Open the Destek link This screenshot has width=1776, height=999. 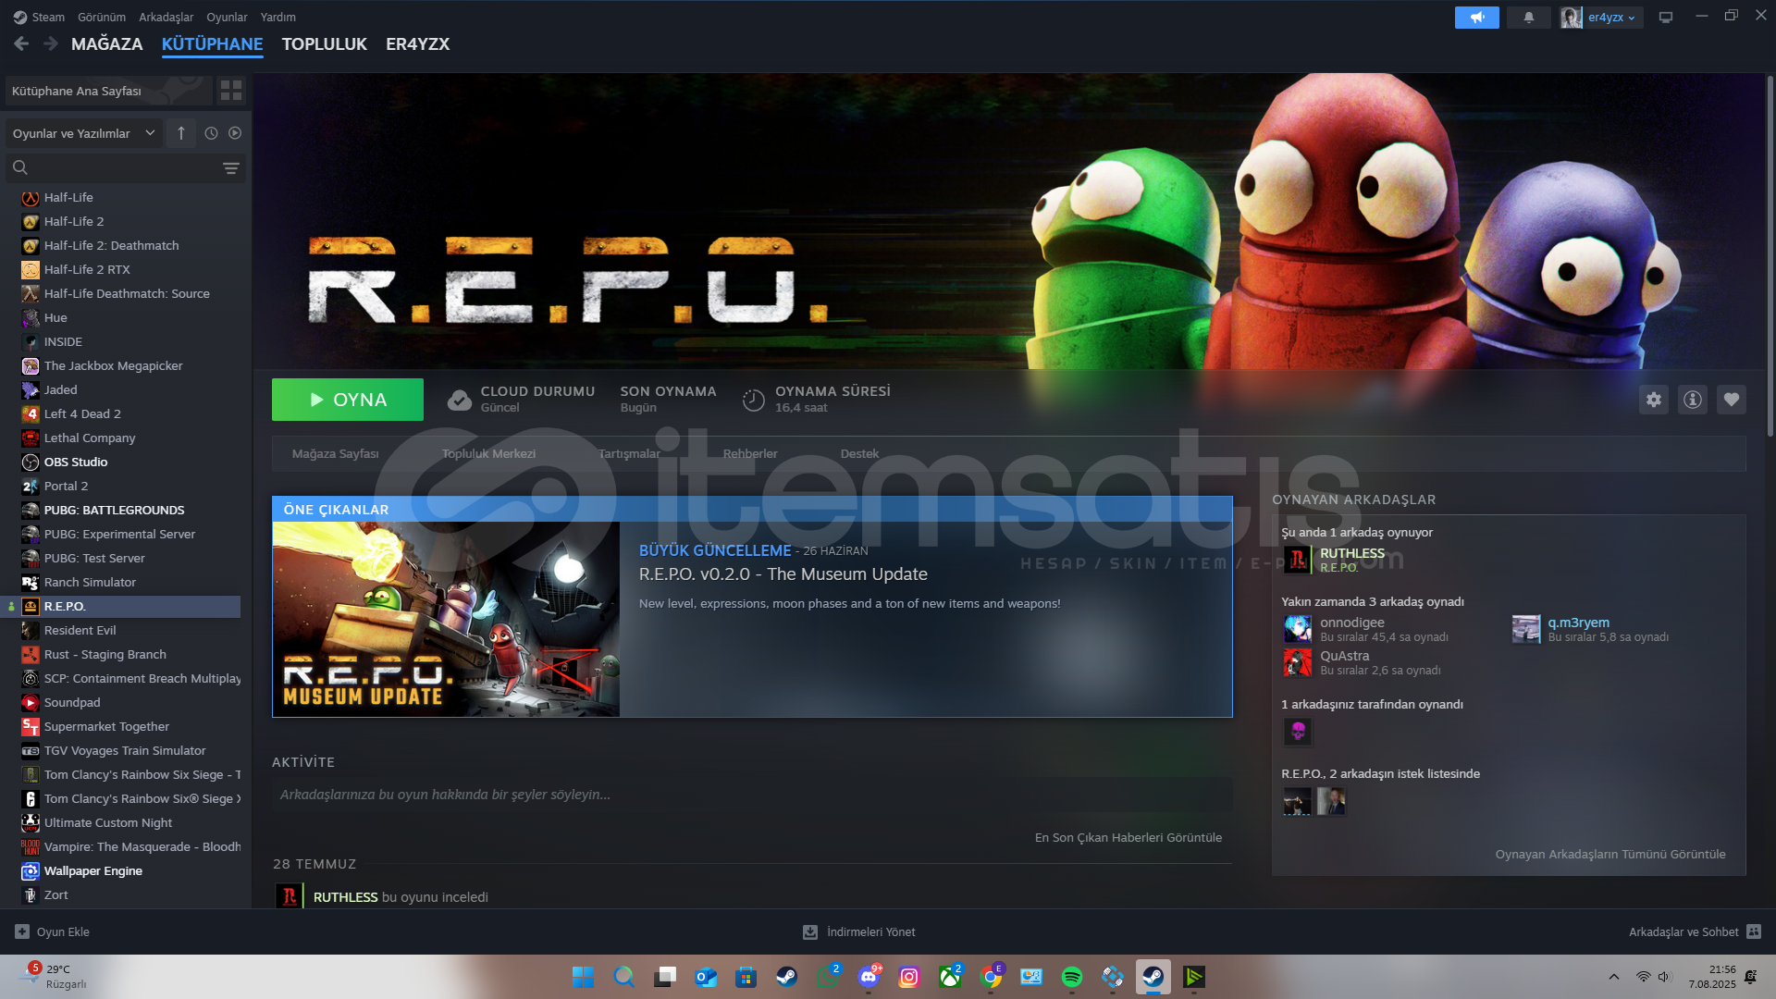859,454
